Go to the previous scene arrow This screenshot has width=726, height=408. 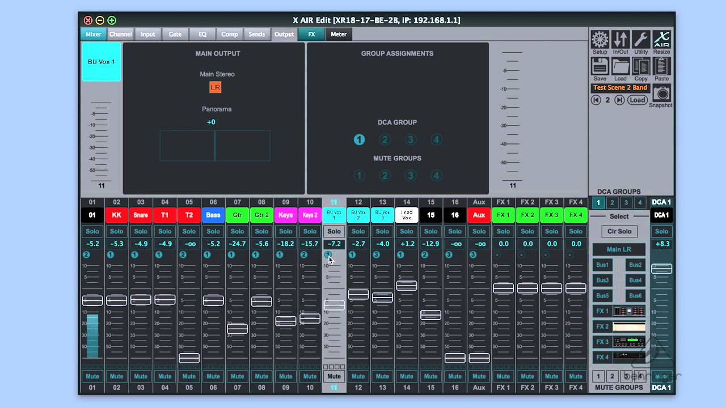(596, 100)
